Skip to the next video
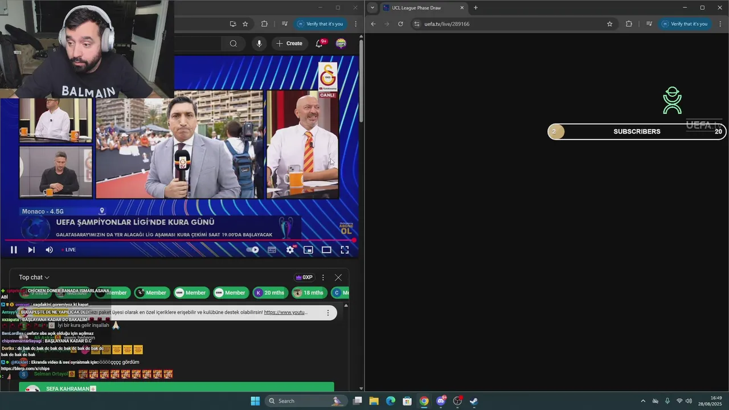 pyautogui.click(x=31, y=249)
